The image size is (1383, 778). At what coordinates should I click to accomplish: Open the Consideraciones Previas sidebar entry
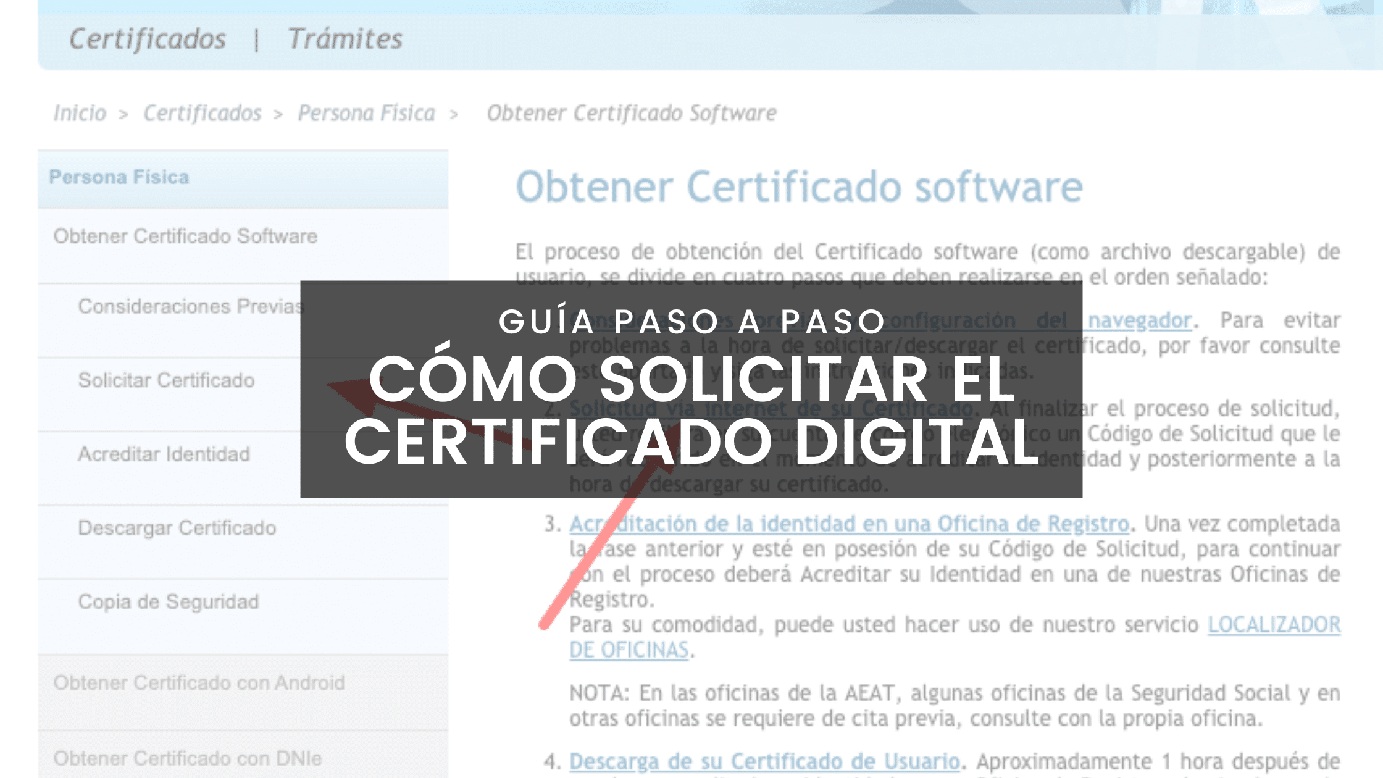point(191,307)
